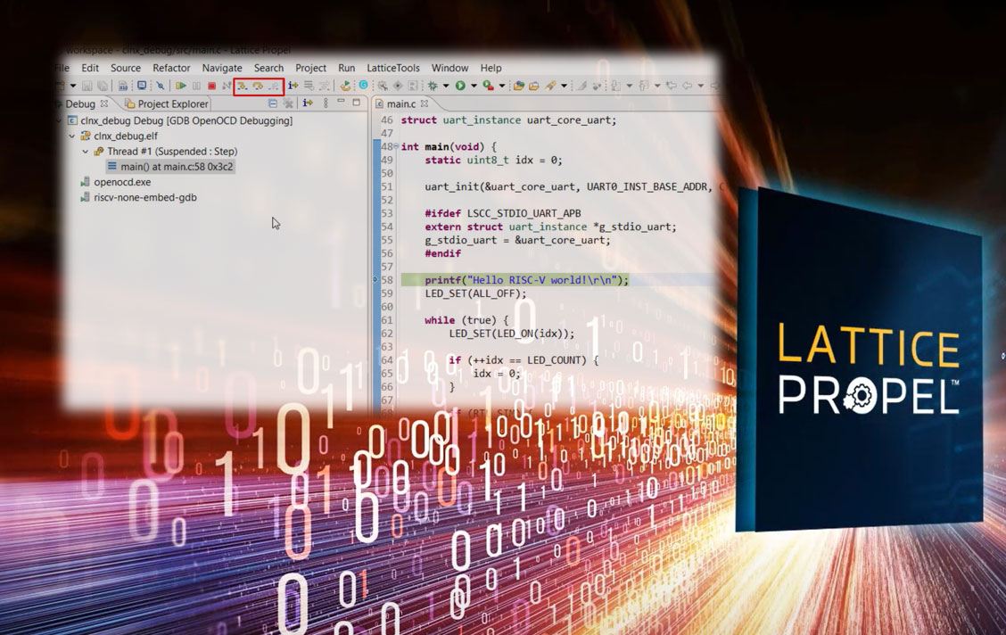
Task: Open the Source menu
Action: coord(126,68)
